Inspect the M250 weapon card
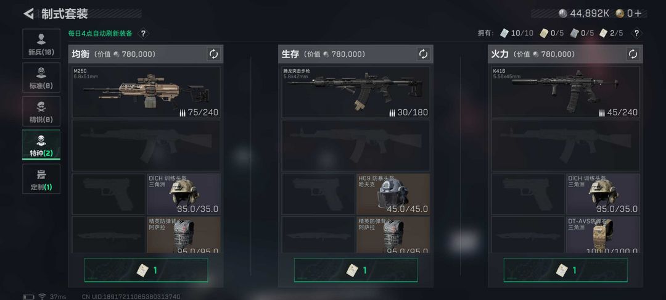Viewport: 666px width, 300px height. [x=146, y=92]
